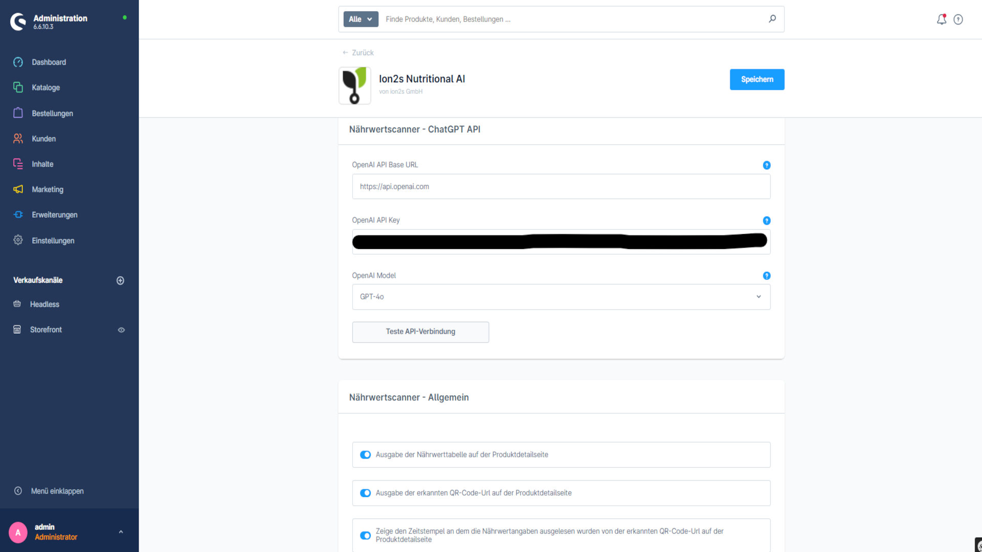This screenshot has width=982, height=552.
Task: Click the admin avatar circle
Action: point(18,532)
